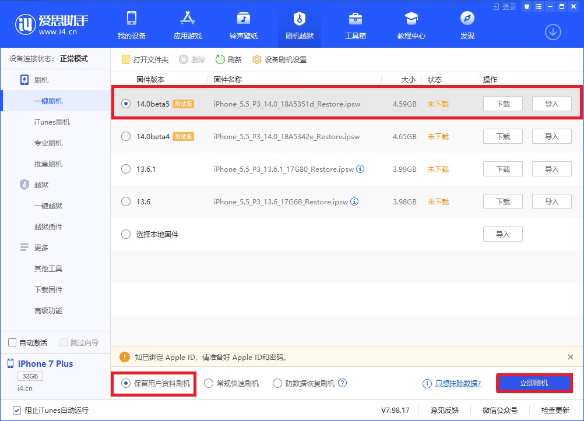This screenshot has width=584, height=421.
Task: Select the 越狱 sidebar category
Action: click(41, 185)
